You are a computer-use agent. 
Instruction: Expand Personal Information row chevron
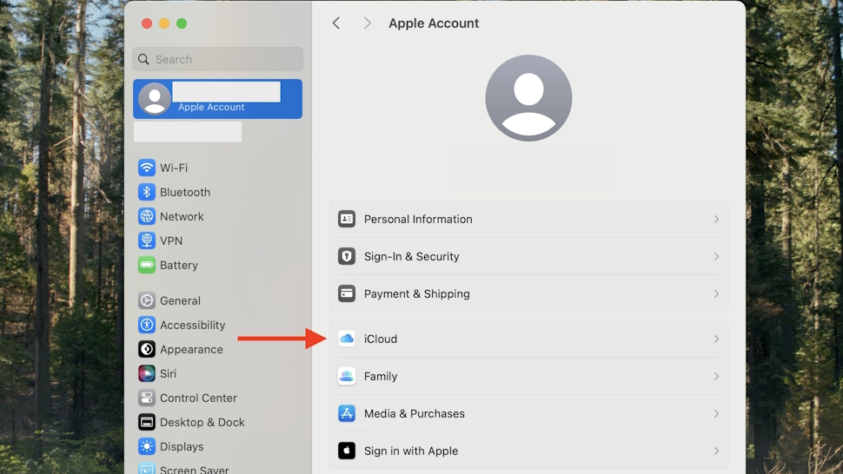tap(716, 219)
